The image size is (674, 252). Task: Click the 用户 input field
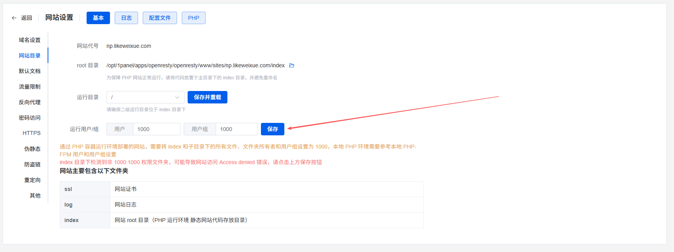pos(156,129)
